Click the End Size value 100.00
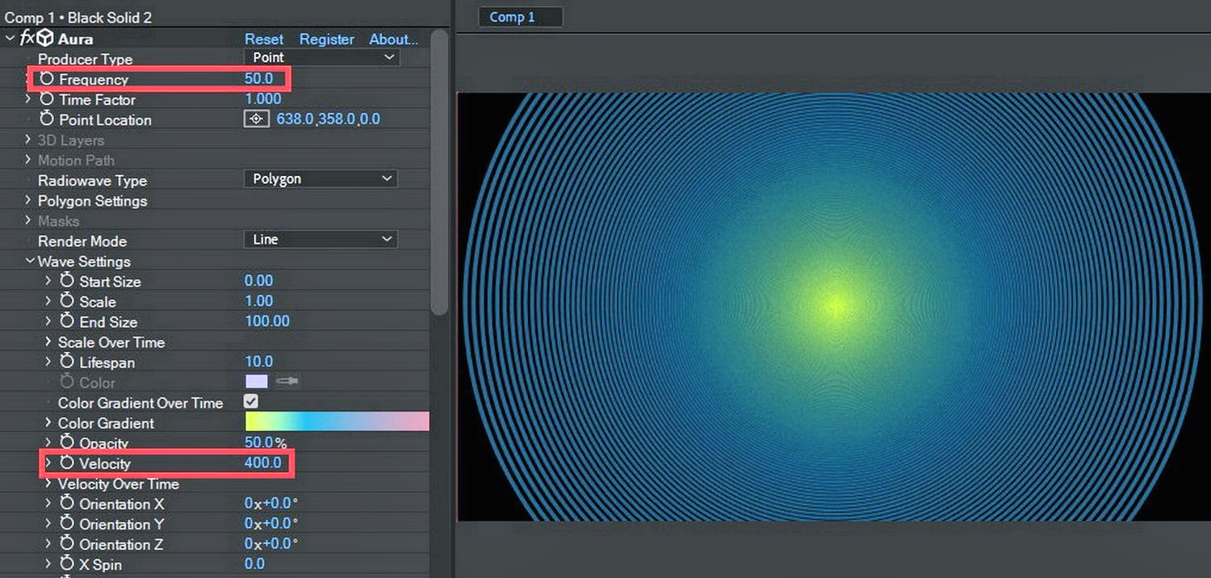This screenshot has height=578, width=1211. tap(267, 321)
